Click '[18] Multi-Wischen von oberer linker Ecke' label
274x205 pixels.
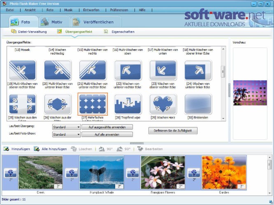[x=198, y=52]
